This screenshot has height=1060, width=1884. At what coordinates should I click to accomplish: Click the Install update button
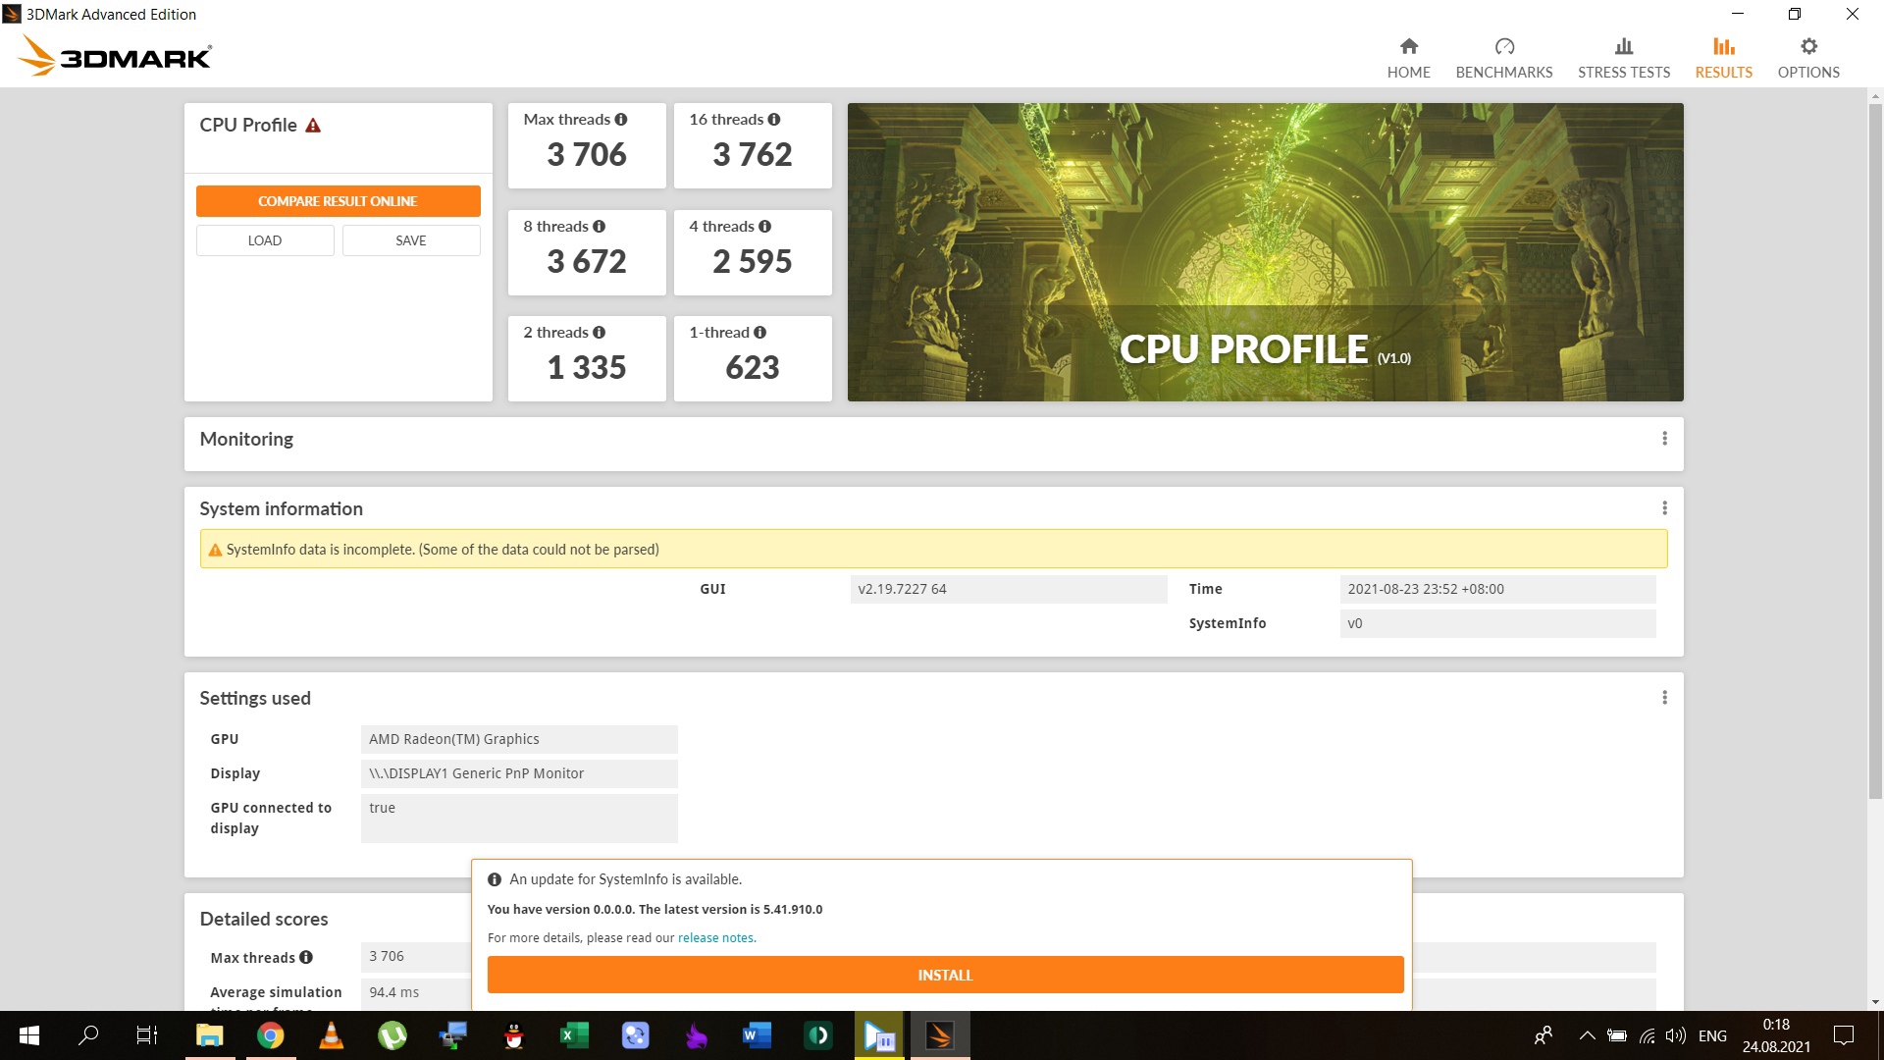(x=945, y=976)
